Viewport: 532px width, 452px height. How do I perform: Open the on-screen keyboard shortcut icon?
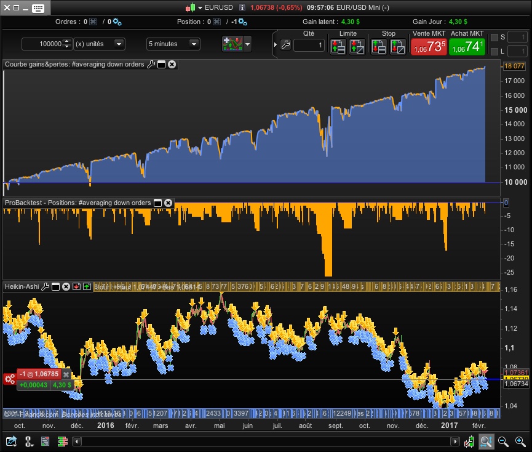[x=38, y=8]
